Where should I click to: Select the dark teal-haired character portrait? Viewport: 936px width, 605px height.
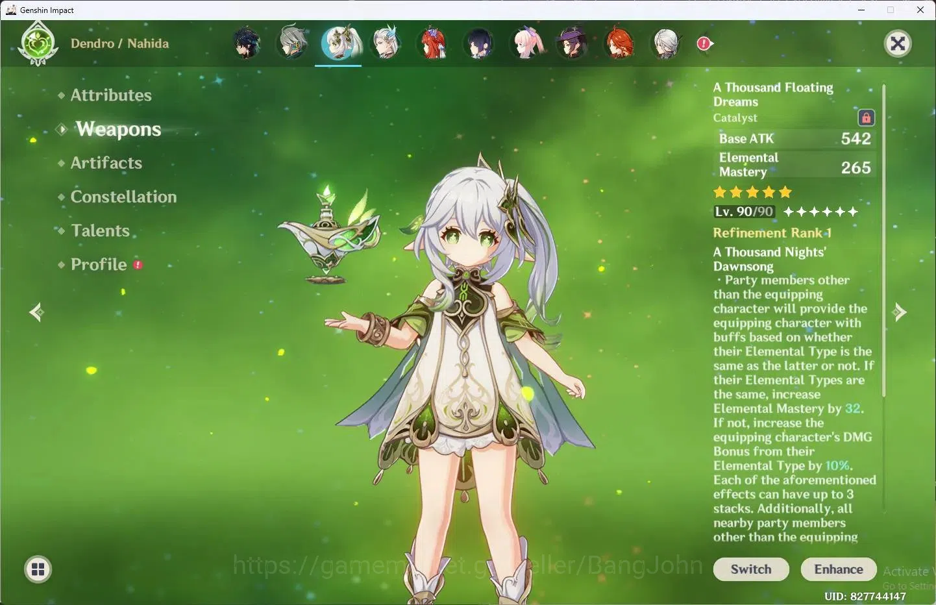tap(247, 43)
